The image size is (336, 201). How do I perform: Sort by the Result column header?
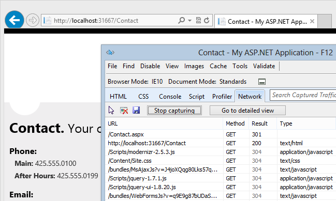click(x=262, y=123)
